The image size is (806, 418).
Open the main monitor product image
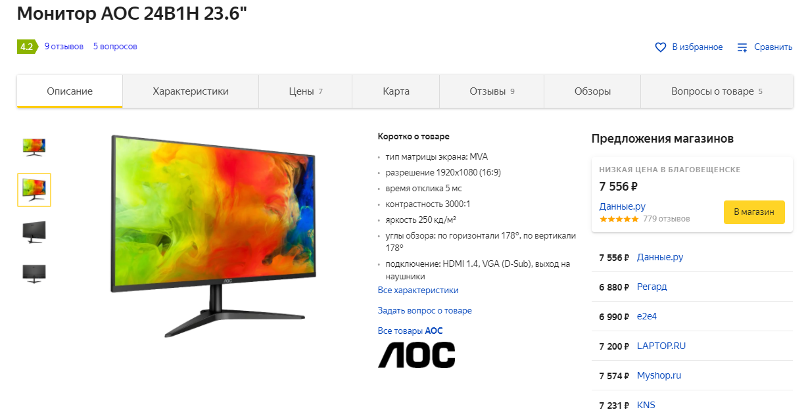point(214,235)
